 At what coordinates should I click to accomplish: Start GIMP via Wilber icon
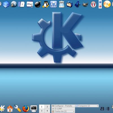(x=85, y=4)
